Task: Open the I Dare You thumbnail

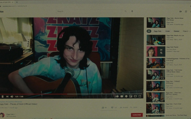Action: [x=155, y=97]
